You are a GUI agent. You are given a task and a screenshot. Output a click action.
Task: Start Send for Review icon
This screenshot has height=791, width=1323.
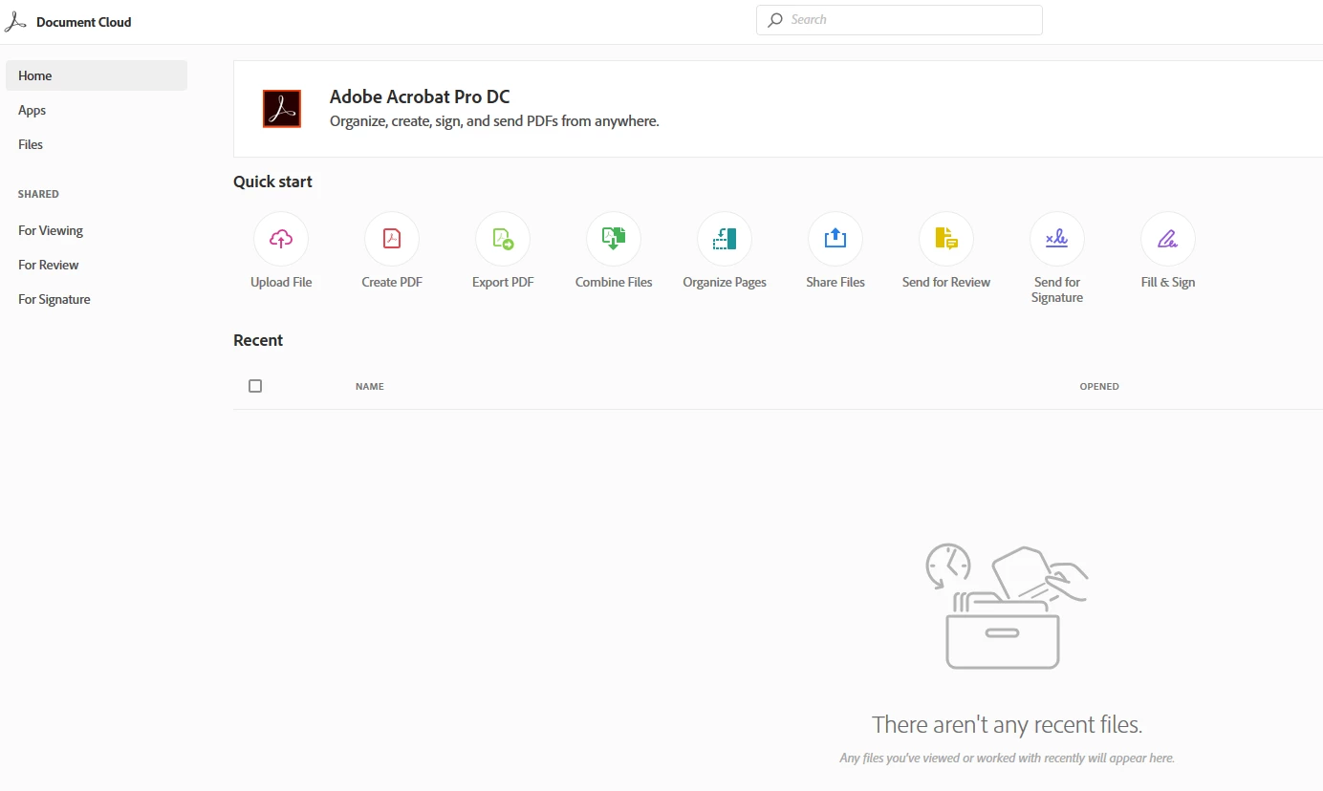click(x=946, y=239)
